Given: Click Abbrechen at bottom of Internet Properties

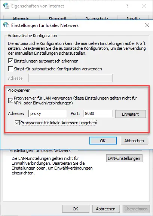Looking at the screenshot, I should click(x=106, y=209).
